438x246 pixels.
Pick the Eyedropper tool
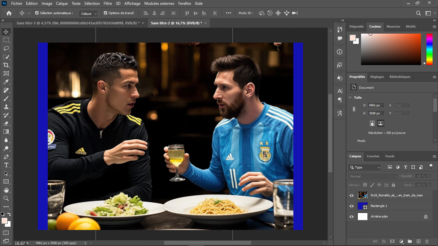(x=6, y=82)
